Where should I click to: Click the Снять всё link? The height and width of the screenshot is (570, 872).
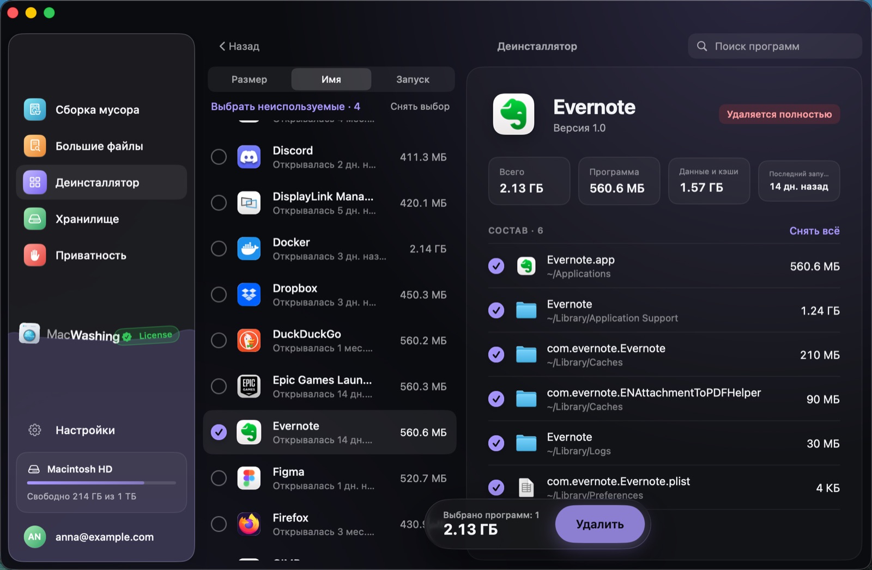coord(814,231)
